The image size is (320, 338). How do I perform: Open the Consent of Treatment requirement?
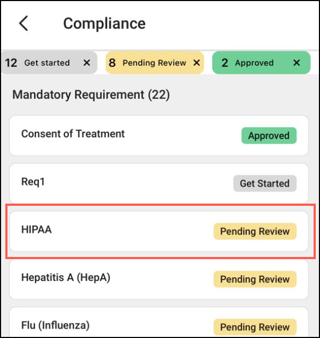(x=73, y=134)
